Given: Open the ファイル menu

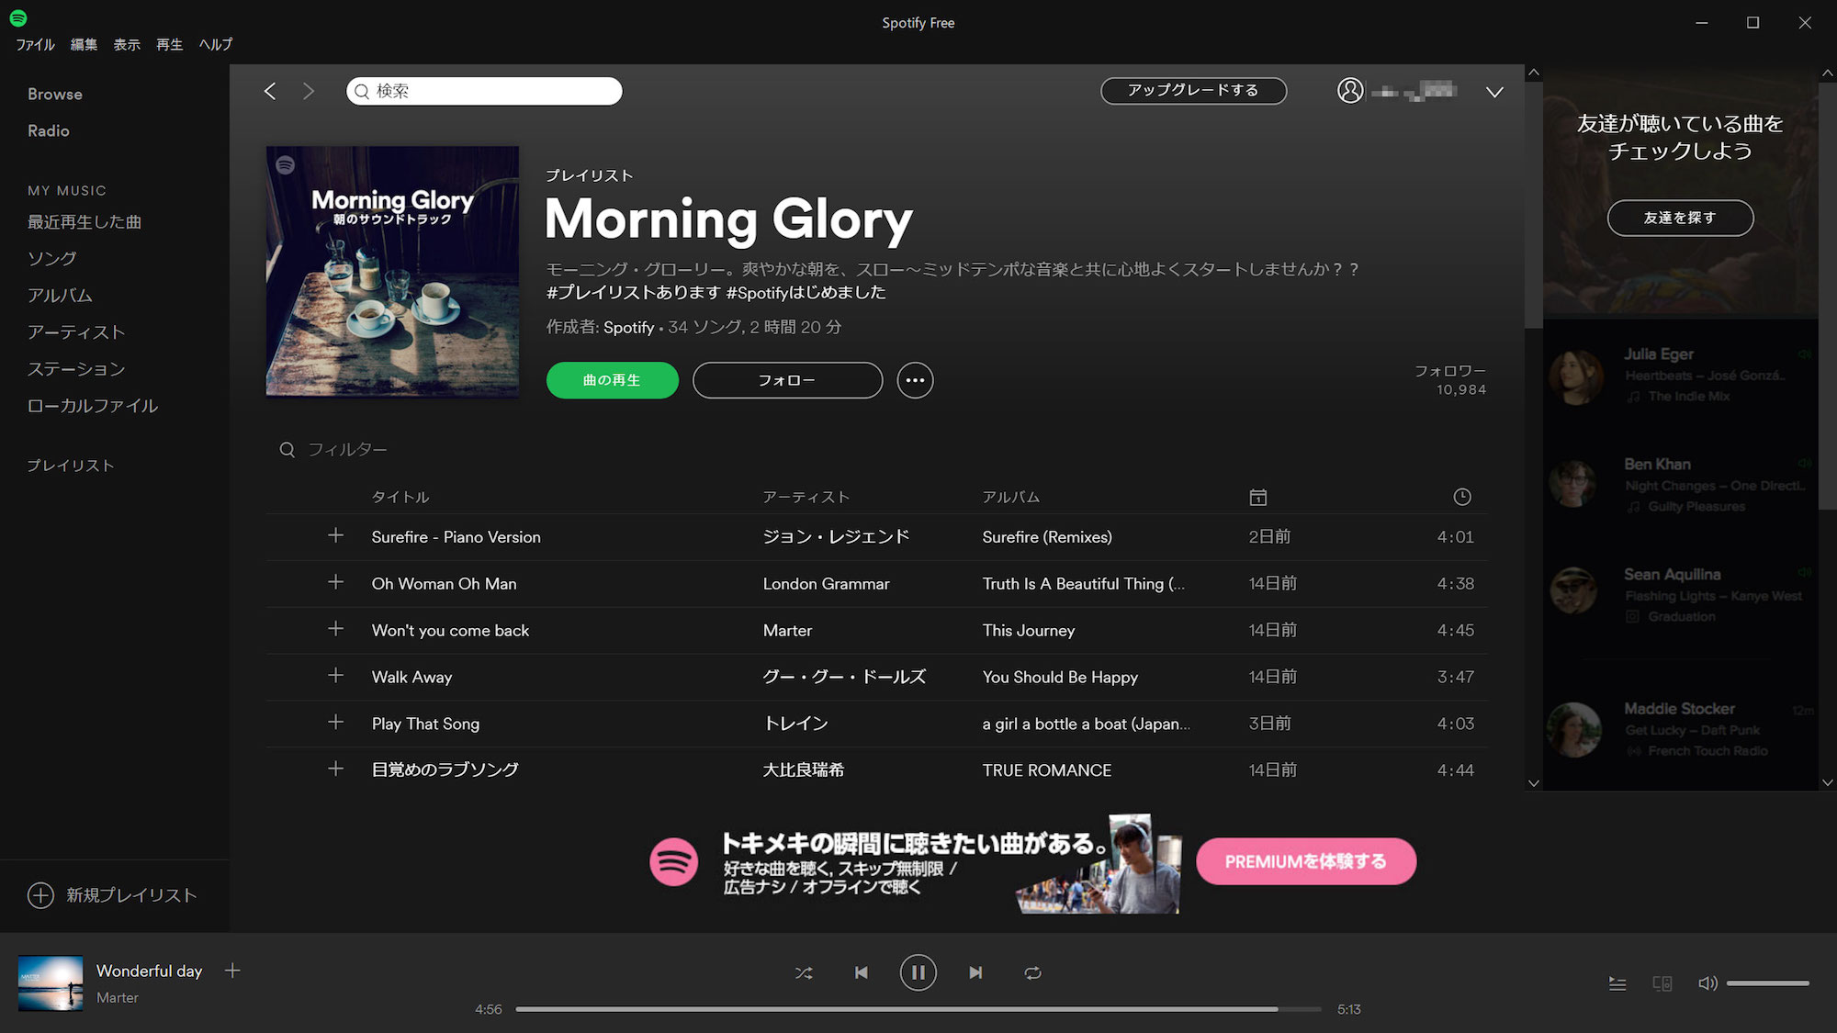Looking at the screenshot, I should [35, 45].
